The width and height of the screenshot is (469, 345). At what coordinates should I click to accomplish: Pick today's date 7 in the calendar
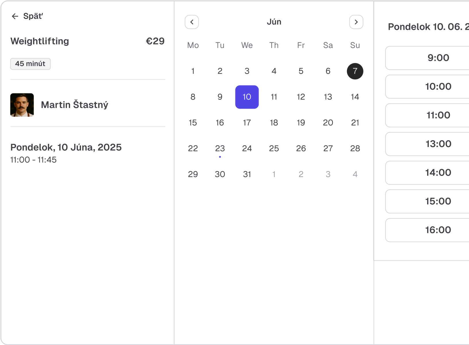point(355,71)
